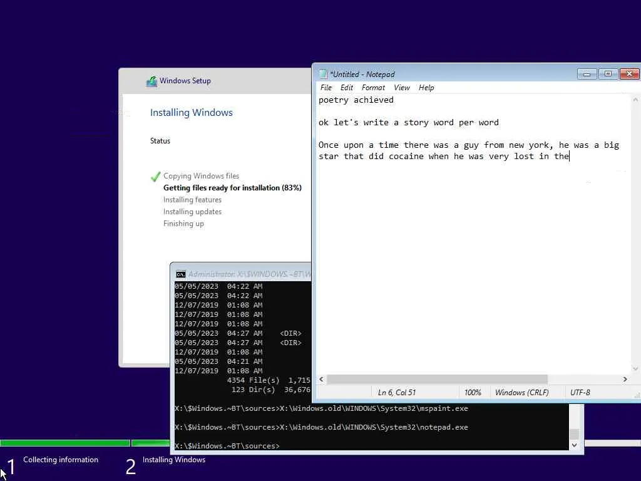Click the Windows Setup title text
Viewport: 641px width, 481px height.
click(x=185, y=81)
